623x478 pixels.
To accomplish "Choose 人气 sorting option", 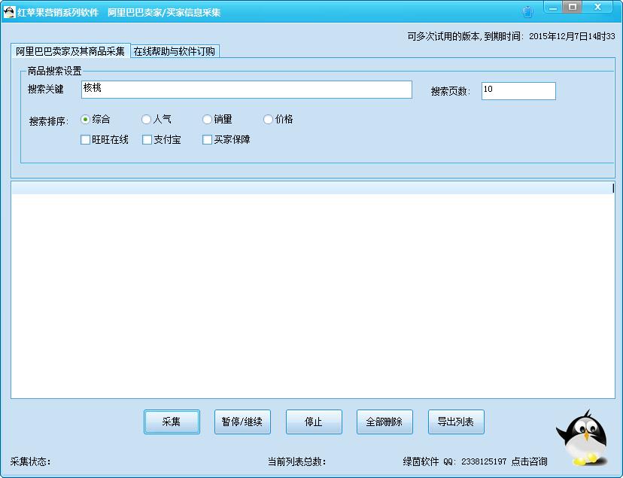I will pyautogui.click(x=146, y=119).
